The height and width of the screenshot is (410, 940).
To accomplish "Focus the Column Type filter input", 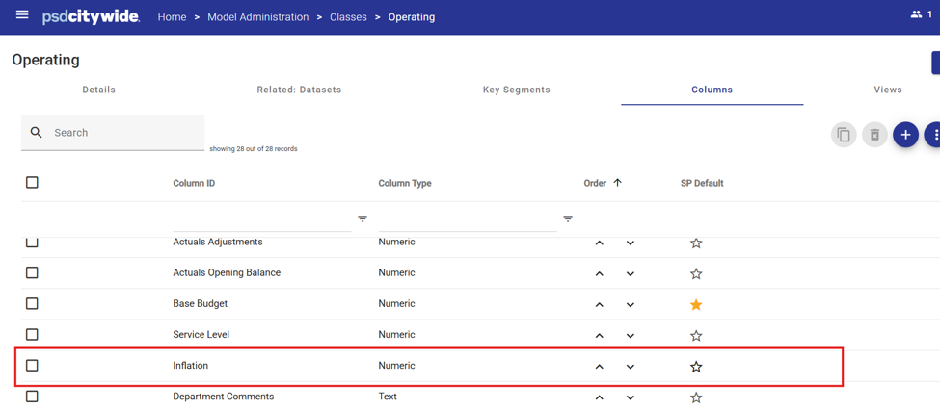I will 468,219.
